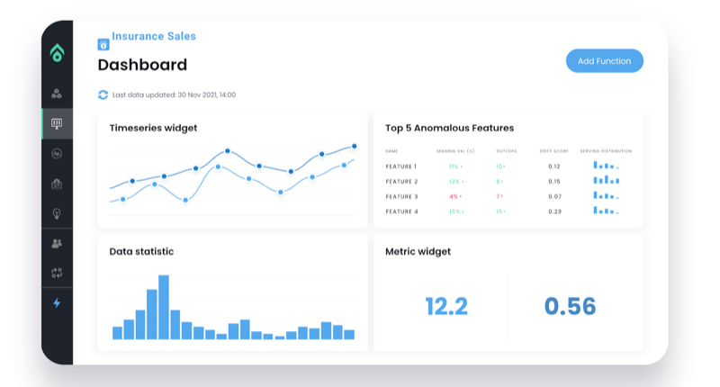Open the briefcase icon in sidebar

click(57, 184)
